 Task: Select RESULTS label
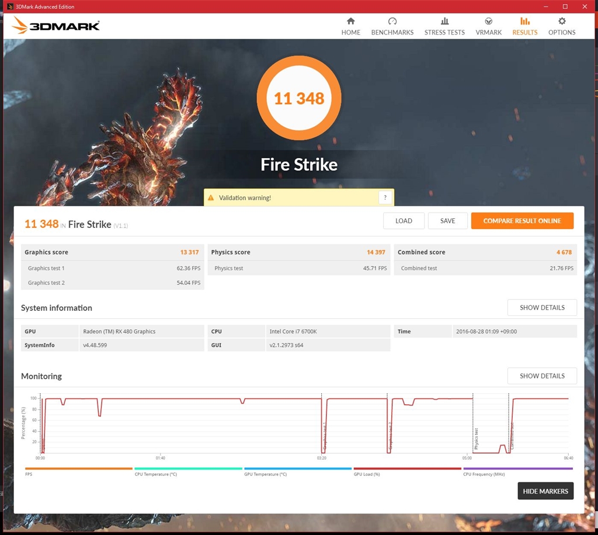tap(525, 32)
